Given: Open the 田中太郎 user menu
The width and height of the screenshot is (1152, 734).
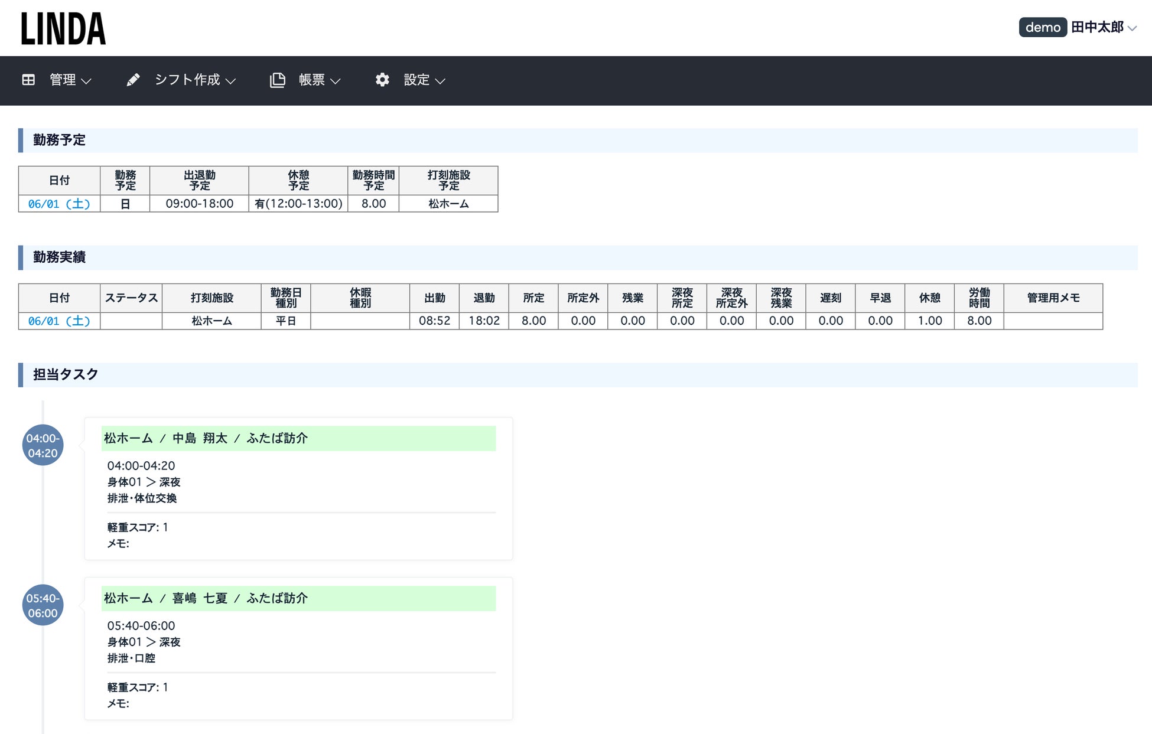Looking at the screenshot, I should coord(1097,27).
